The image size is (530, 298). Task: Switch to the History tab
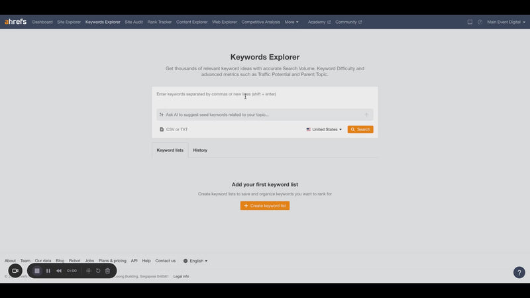200,150
